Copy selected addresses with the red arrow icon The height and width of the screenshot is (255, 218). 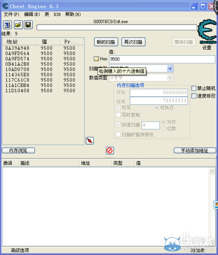90,141
